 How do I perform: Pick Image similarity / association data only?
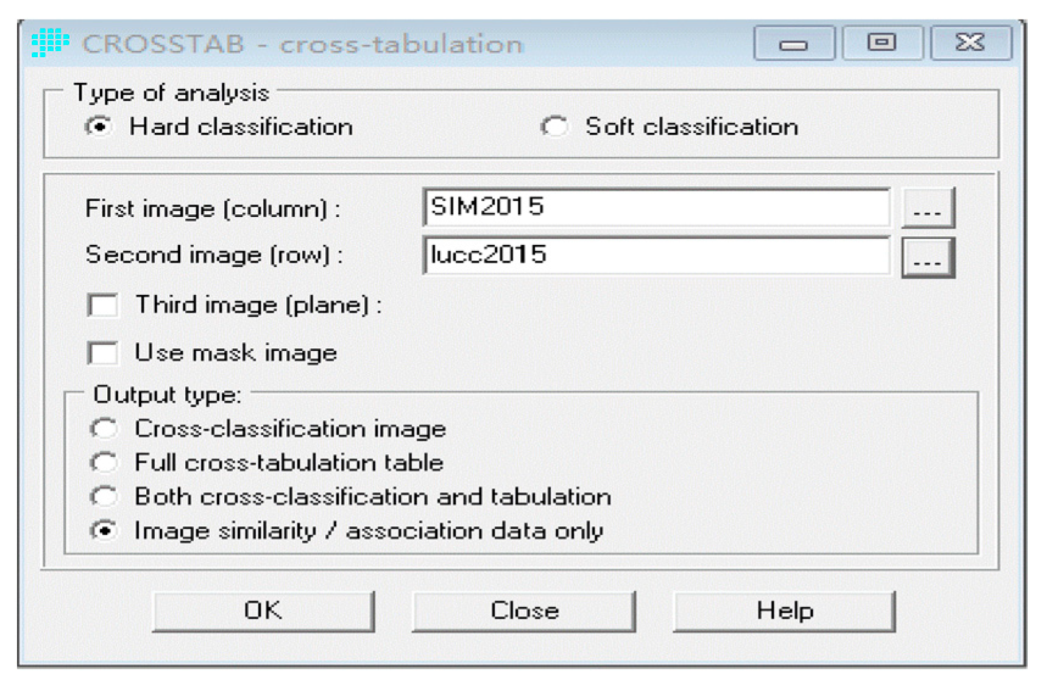104,530
